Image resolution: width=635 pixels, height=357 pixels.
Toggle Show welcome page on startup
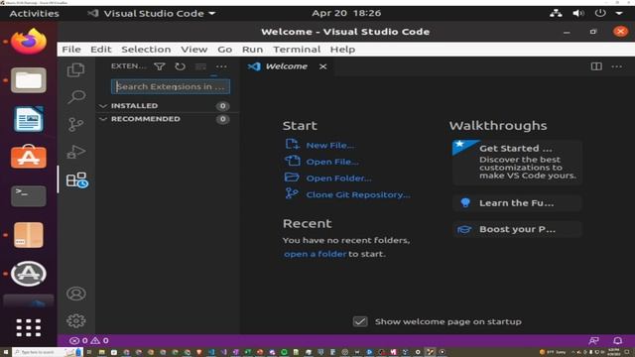(x=360, y=321)
